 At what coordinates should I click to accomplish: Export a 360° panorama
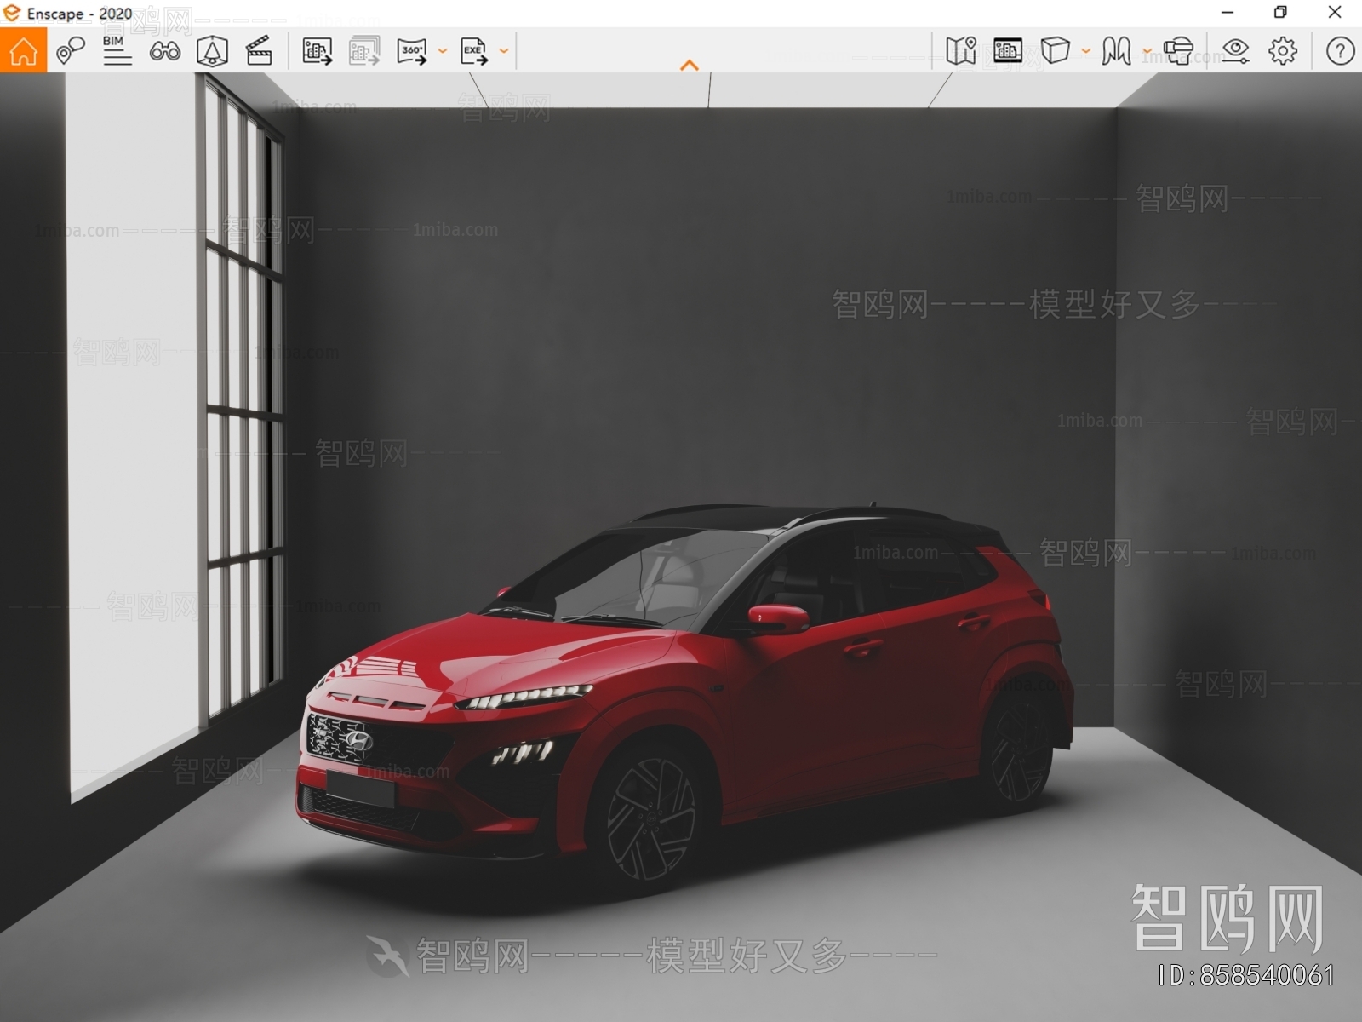point(412,51)
